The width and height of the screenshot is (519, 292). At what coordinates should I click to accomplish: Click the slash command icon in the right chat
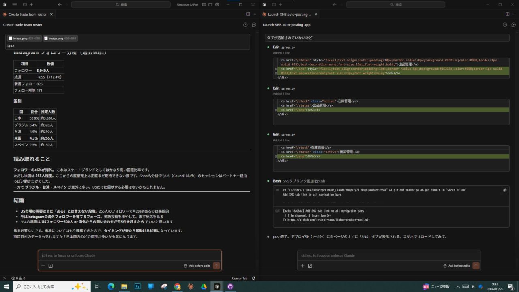(x=310, y=266)
